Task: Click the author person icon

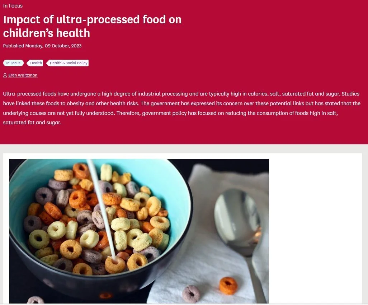Action: pyautogui.click(x=5, y=75)
